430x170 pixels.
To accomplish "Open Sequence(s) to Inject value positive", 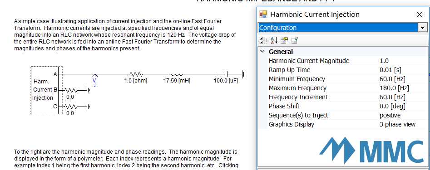I will tap(403, 115).
